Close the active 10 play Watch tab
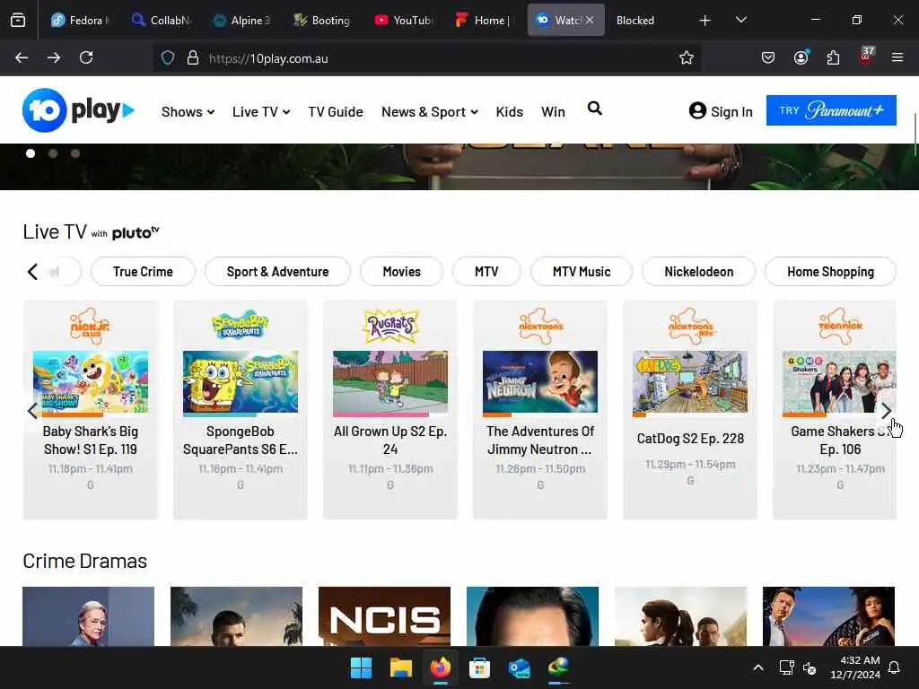Viewport: 919px width, 689px height. (590, 20)
